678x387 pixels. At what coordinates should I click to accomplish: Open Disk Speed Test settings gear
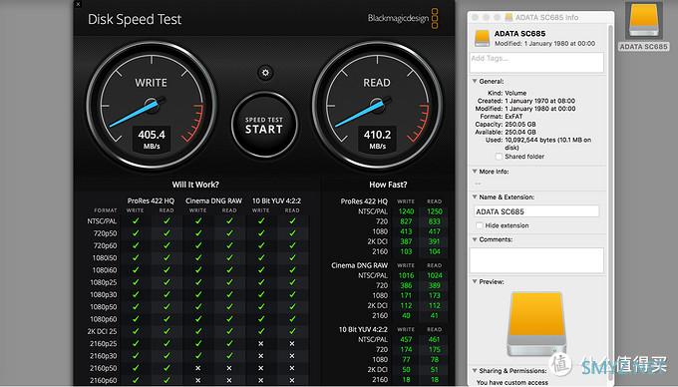265,73
